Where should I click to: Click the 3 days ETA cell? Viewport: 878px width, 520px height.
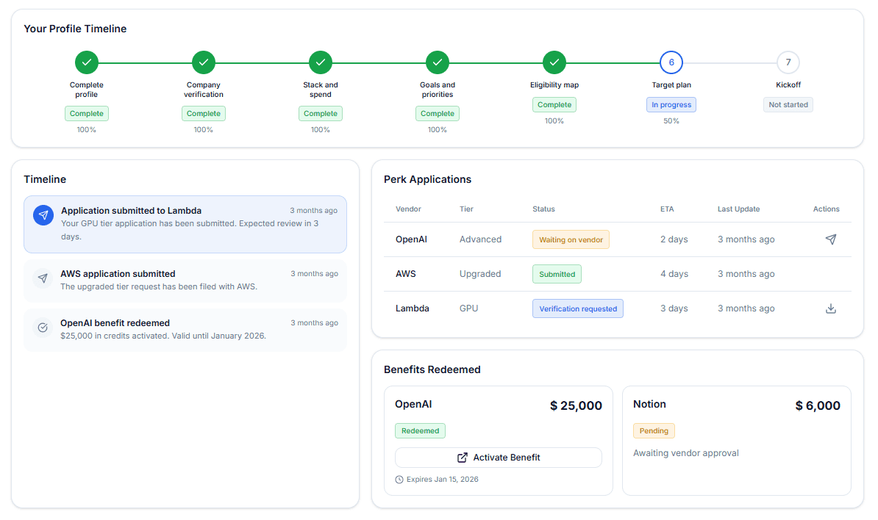coord(674,308)
